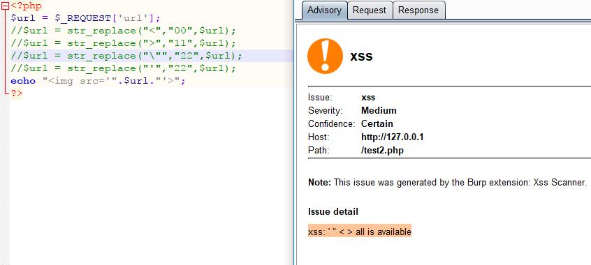Click the $_REQUEST['url'] assignment line
The image size is (591, 265).
(x=85, y=18)
